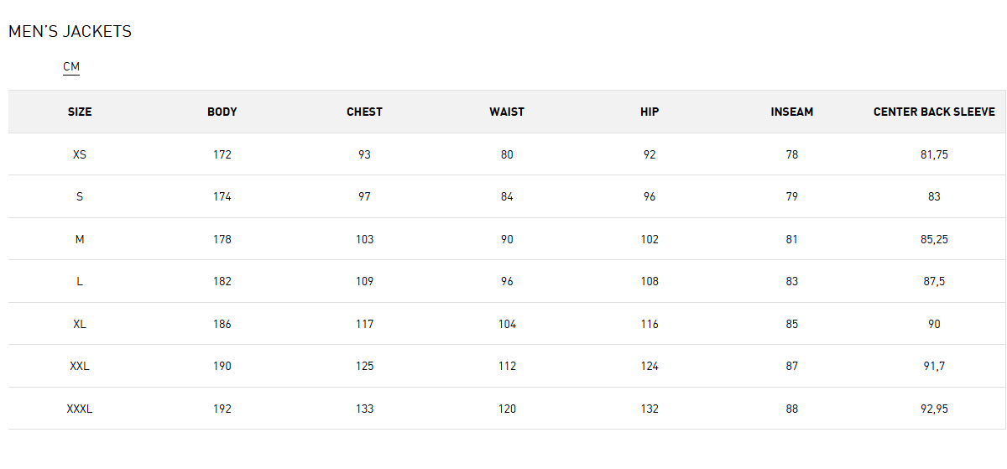Click the INSEAM column header
The height and width of the screenshot is (469, 1007).
[x=792, y=112]
